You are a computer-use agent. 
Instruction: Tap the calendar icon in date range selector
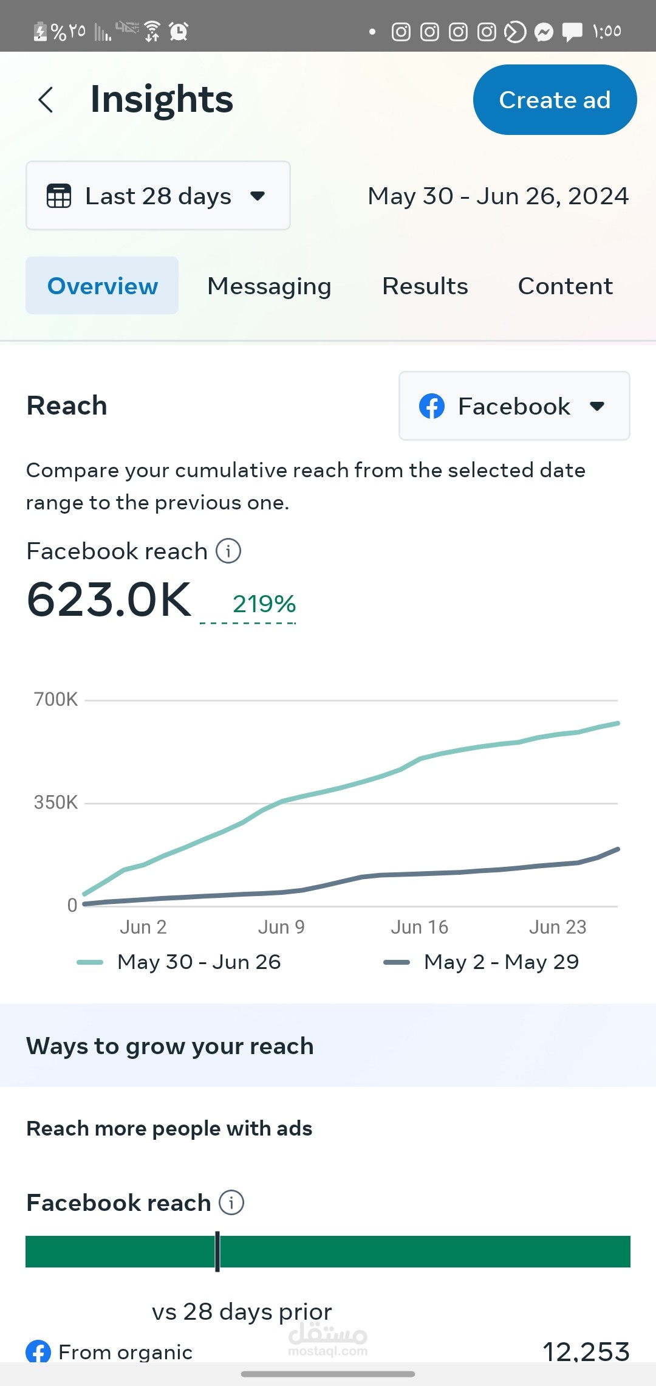59,196
